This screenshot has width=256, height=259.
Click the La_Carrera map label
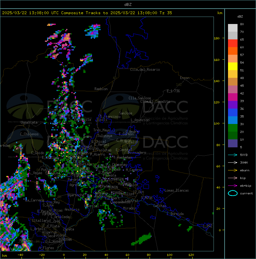pyautogui.click(x=35, y=200)
